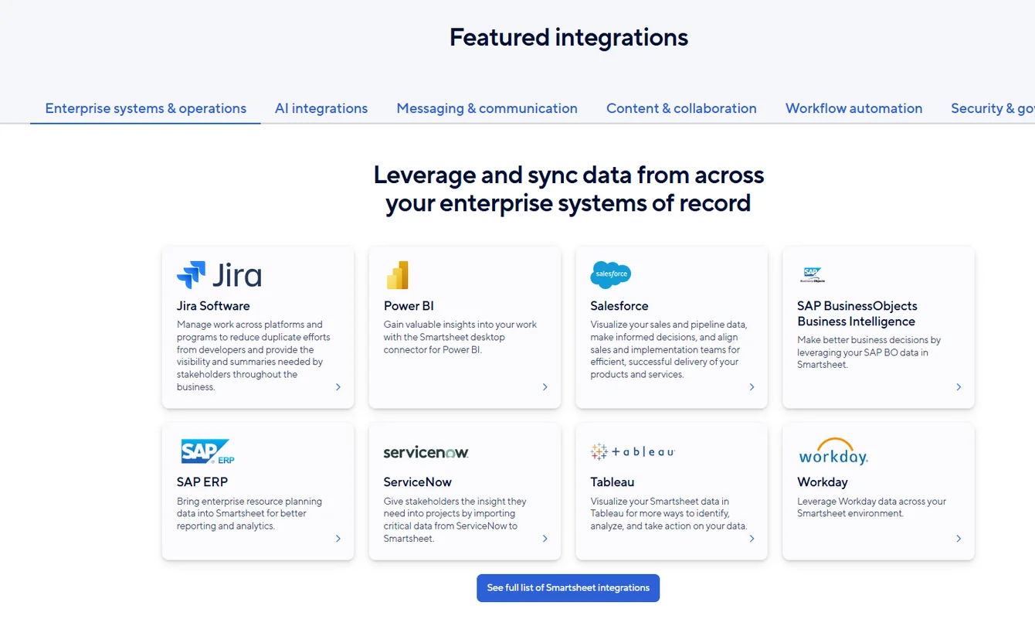
Task: Open SAP BusinessObjects Business Intelligence title
Action: click(857, 314)
